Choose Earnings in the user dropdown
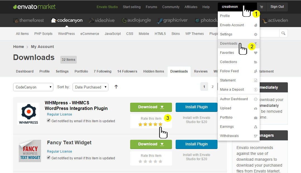 [239, 127]
